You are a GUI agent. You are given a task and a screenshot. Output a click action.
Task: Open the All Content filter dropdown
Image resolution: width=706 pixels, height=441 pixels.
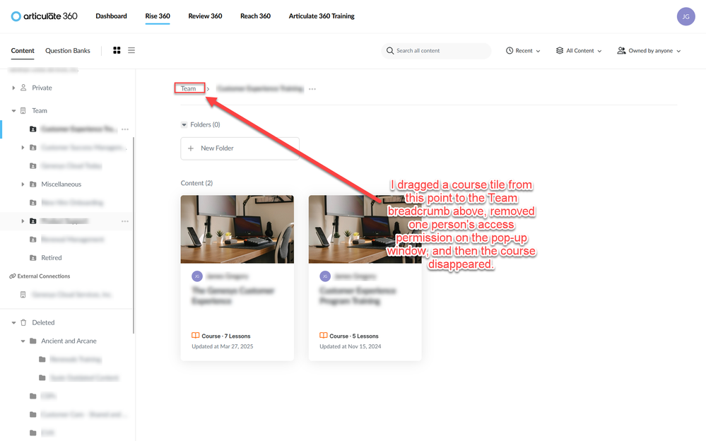coord(579,51)
